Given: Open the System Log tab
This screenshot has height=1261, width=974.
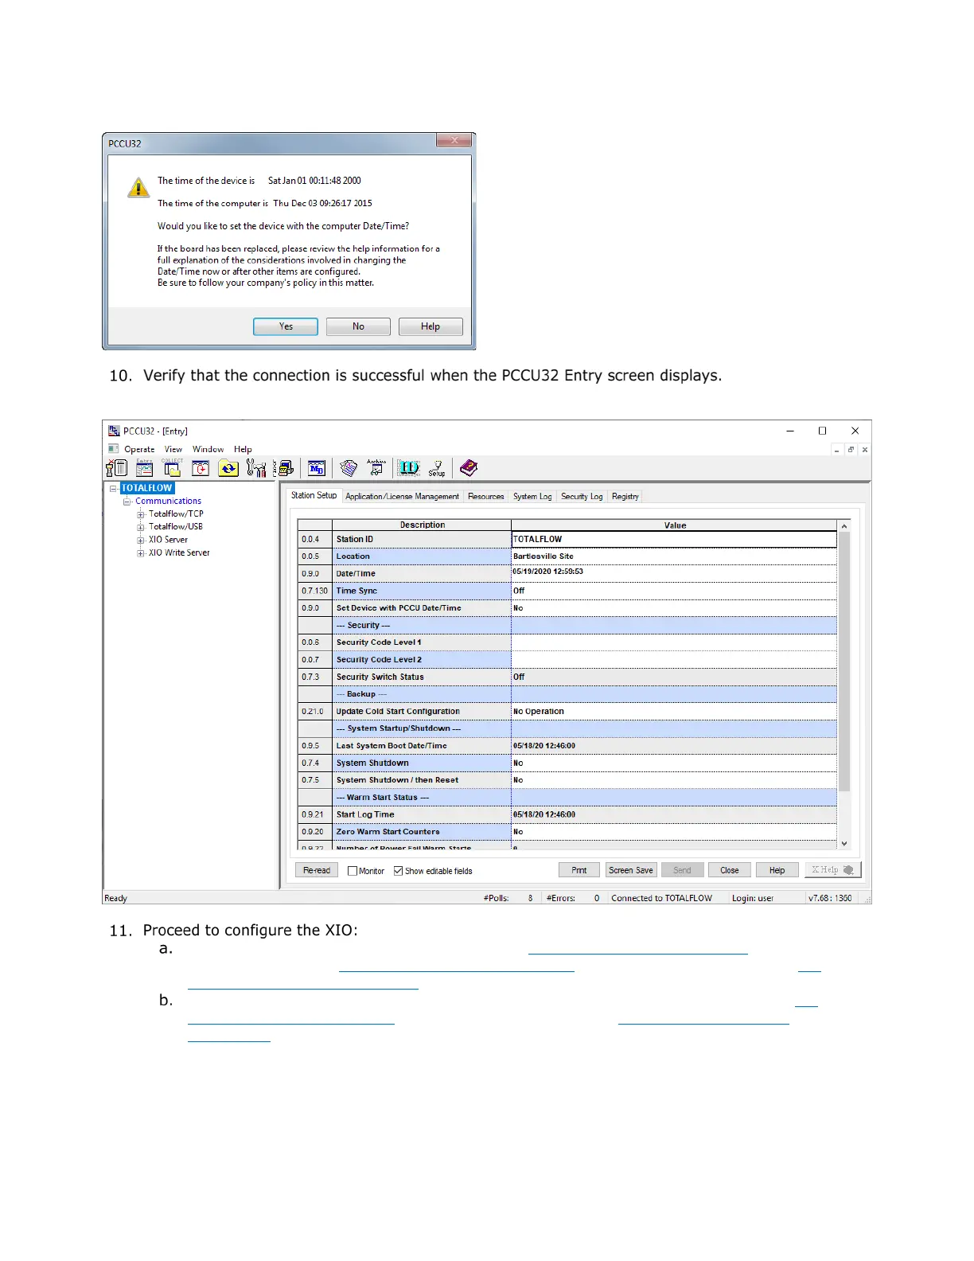Looking at the screenshot, I should (532, 497).
